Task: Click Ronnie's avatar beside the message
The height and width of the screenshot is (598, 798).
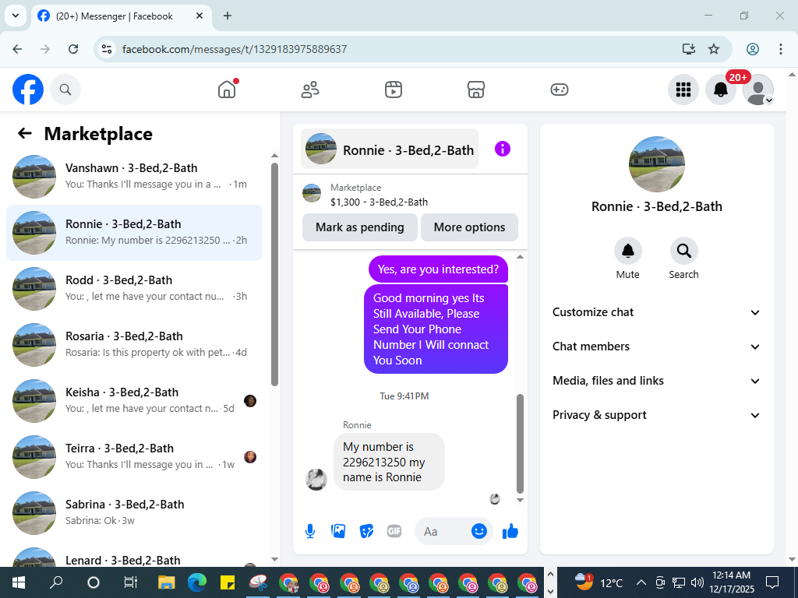Action: [x=316, y=480]
